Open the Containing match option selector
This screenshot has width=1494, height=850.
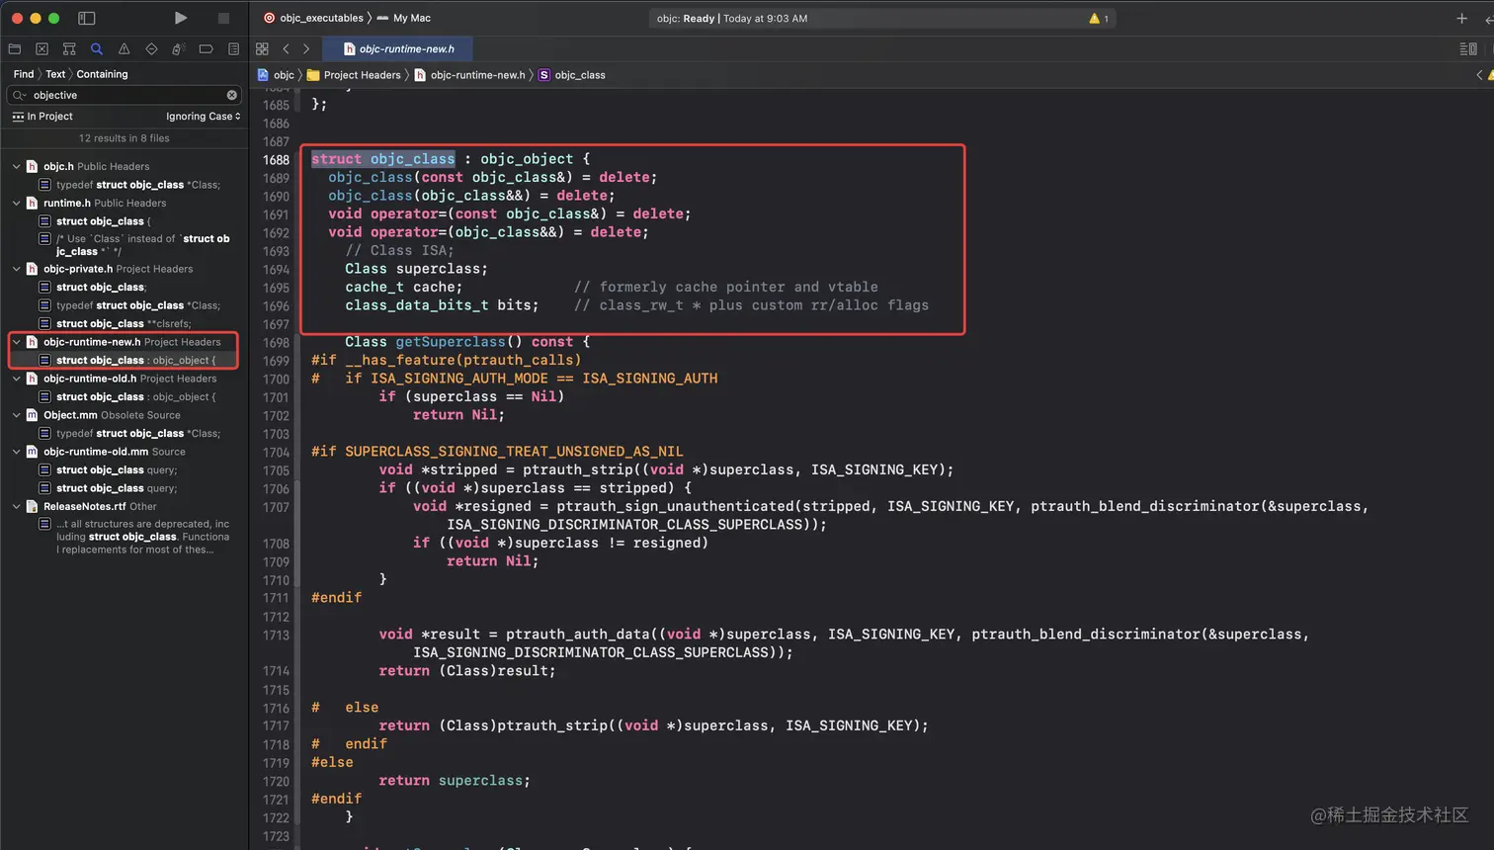[x=102, y=74]
